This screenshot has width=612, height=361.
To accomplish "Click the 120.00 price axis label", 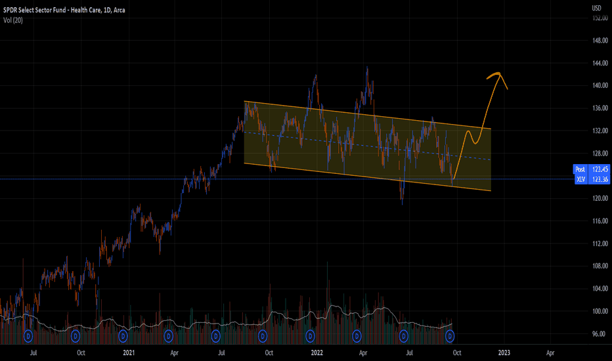I will point(600,198).
